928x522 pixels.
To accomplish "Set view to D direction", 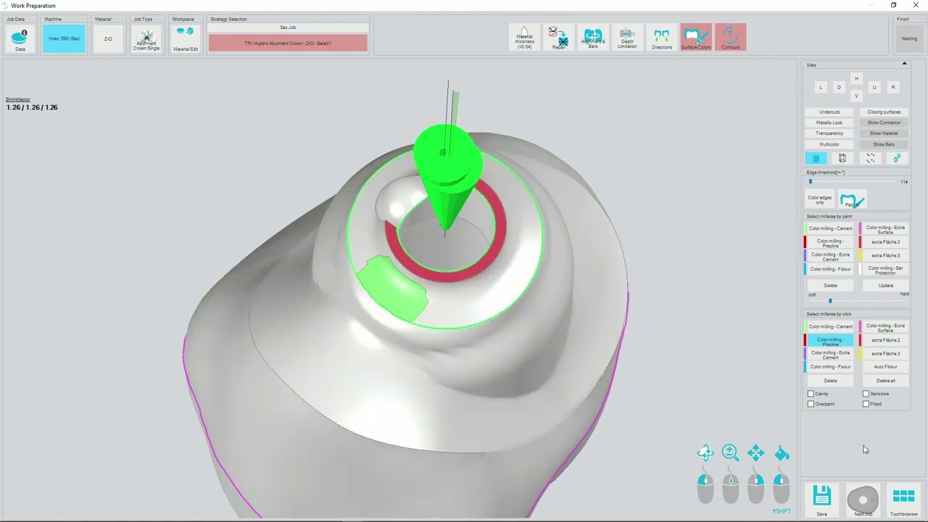I will (x=839, y=87).
